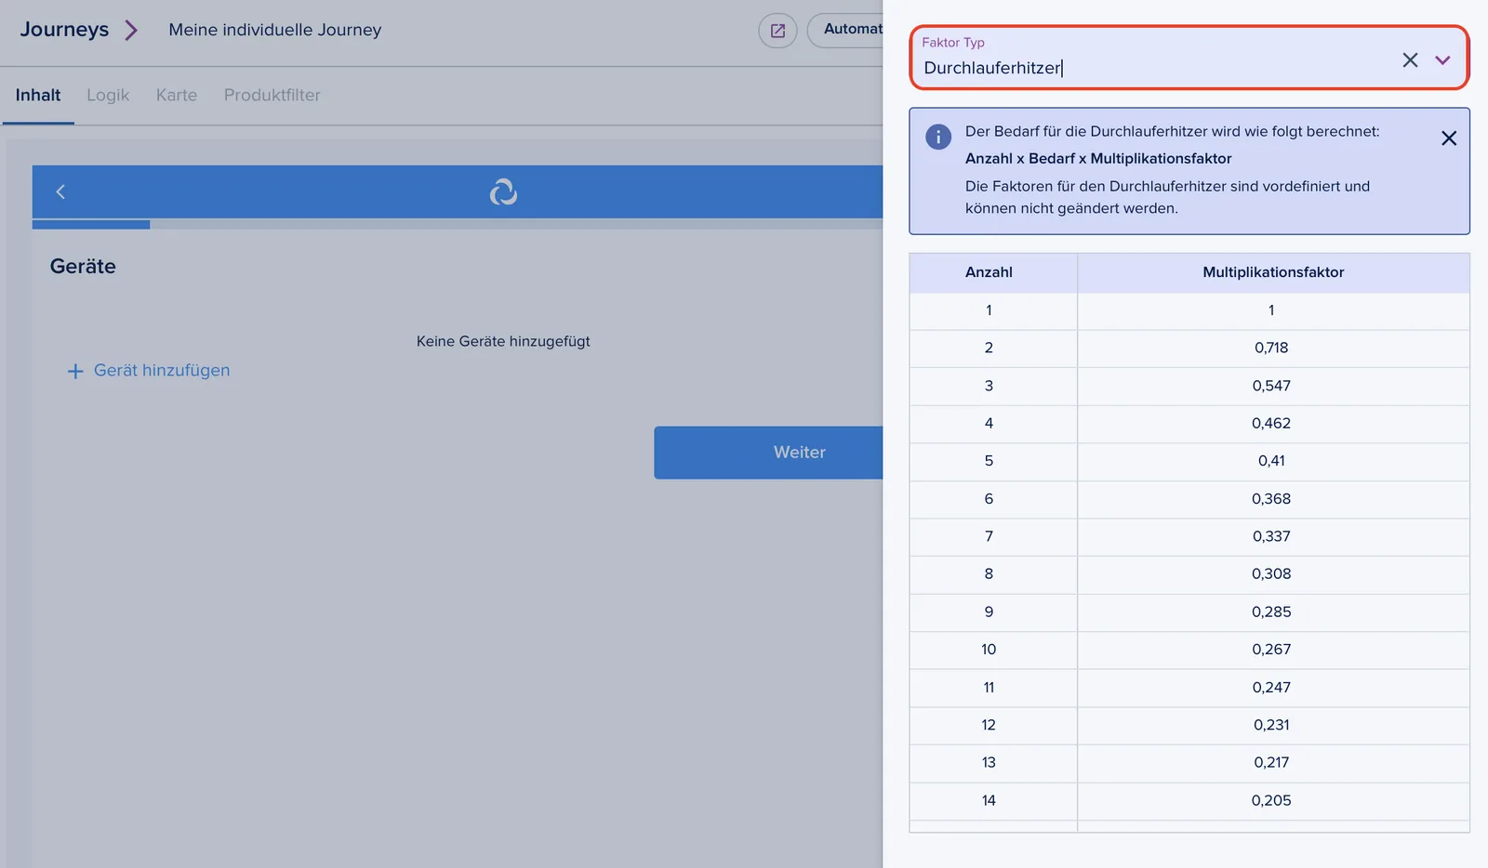Go back using the preview left chevron
Viewport: 1488px width, 868px height.
tap(60, 191)
